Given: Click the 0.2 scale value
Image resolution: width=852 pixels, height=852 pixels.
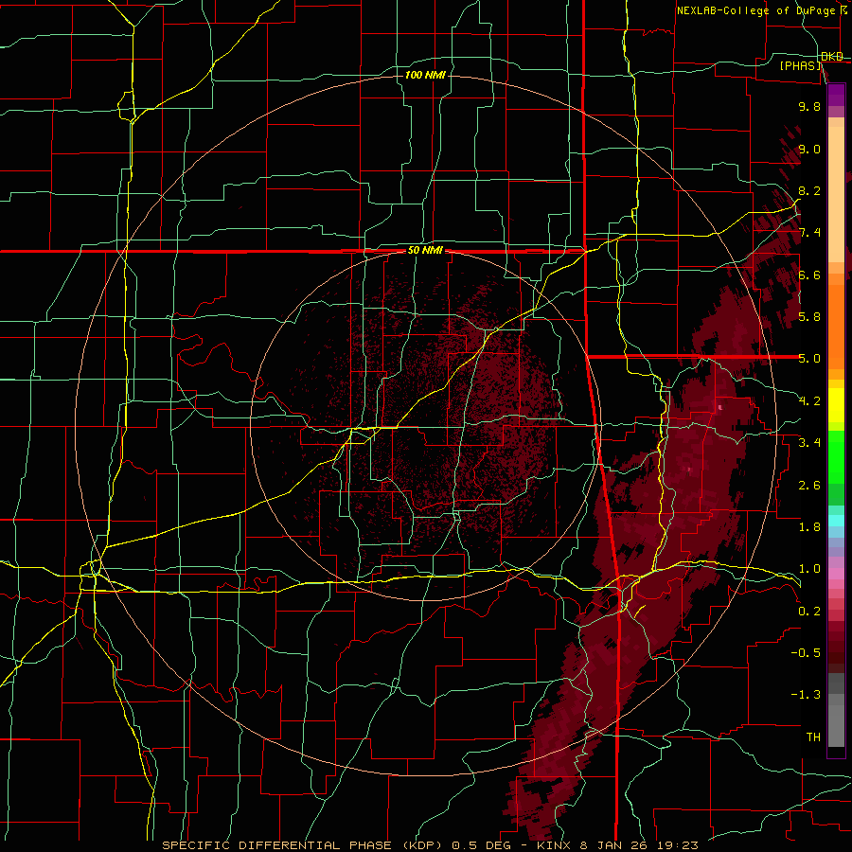Looking at the screenshot, I should (x=809, y=612).
